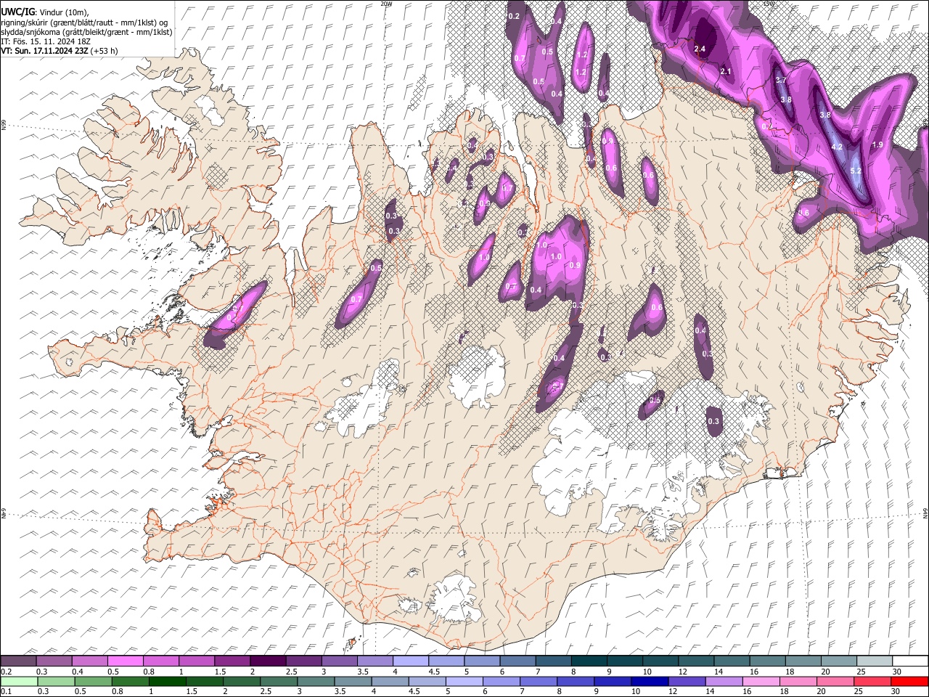Click the '15W' longitude label
Viewport: 929px width, 697px height.
tap(769, 4)
